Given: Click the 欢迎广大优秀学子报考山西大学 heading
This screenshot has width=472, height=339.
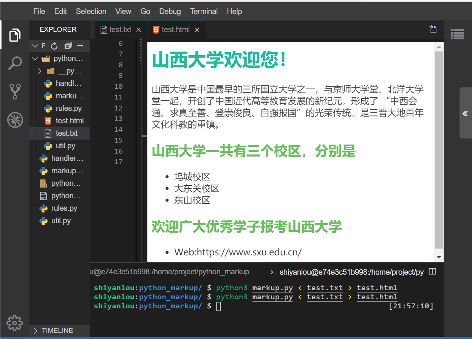Looking at the screenshot, I should (x=247, y=227).
